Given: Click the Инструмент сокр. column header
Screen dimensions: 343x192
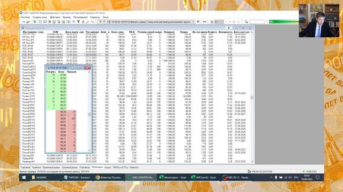Looking at the screenshot, I should pos(33,32).
